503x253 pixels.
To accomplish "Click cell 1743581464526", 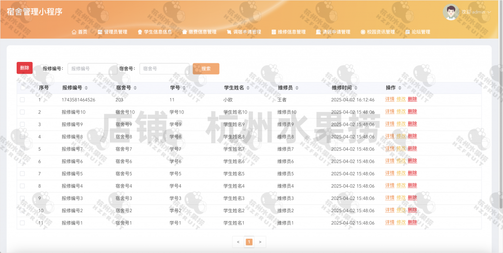I will pos(79,100).
